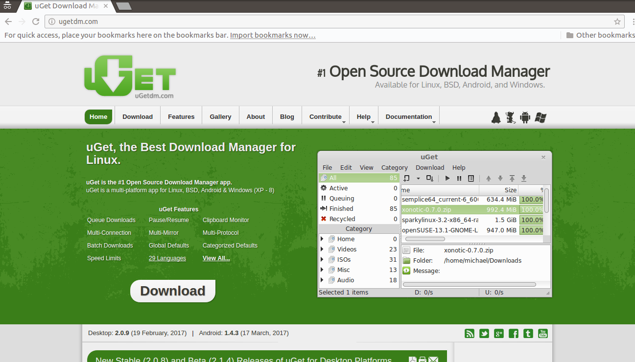The image size is (635, 362).
Task: Click the properties list icon in uGet toolbar
Action: click(471, 179)
